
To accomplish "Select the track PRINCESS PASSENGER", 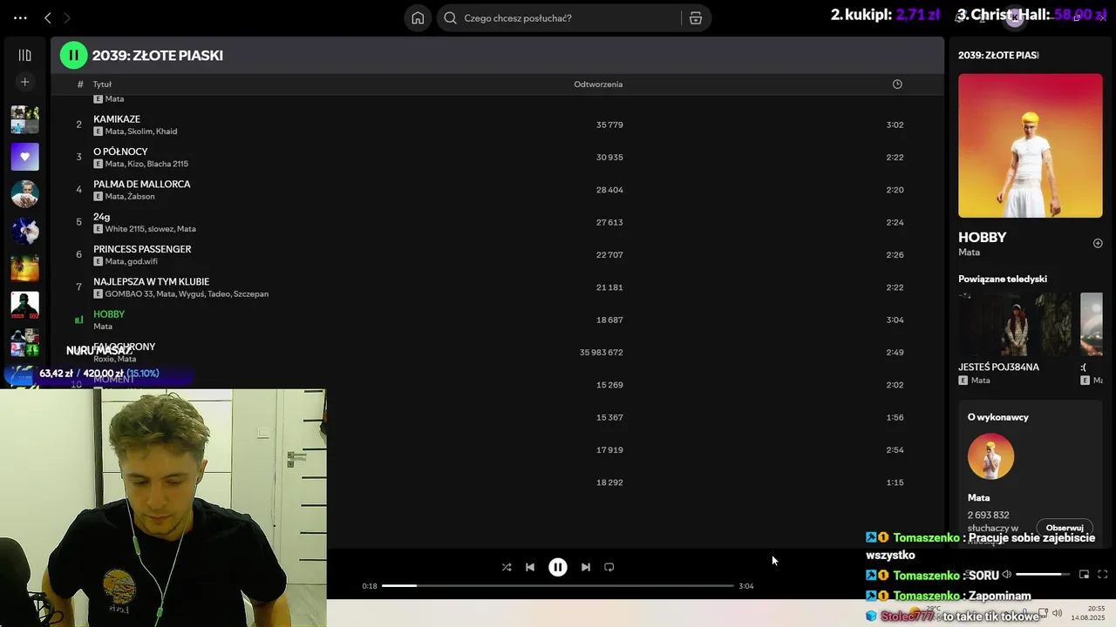I will (x=142, y=249).
